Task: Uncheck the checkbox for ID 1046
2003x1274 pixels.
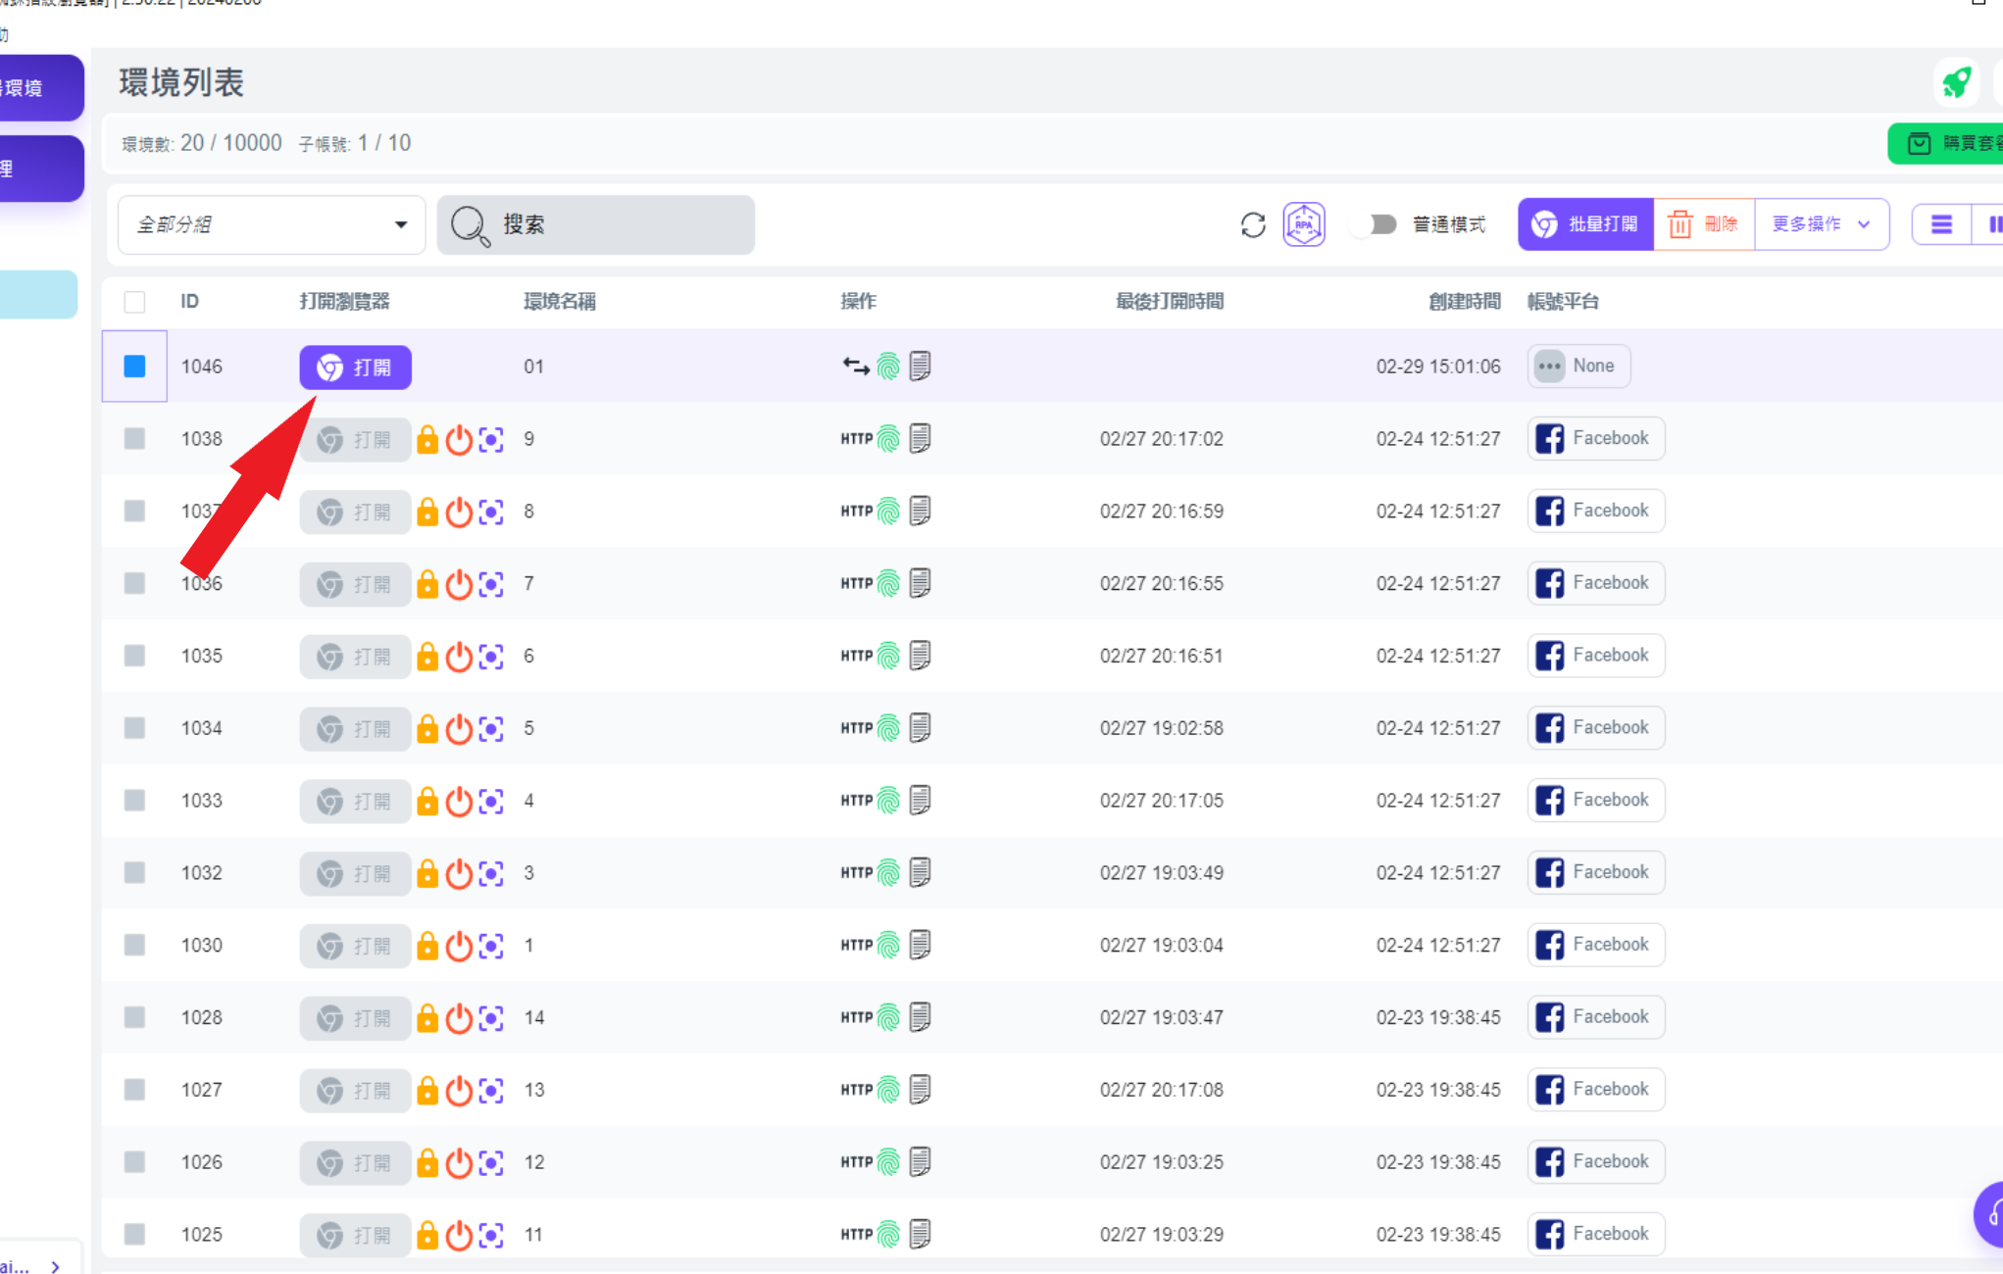Action: tap(134, 367)
